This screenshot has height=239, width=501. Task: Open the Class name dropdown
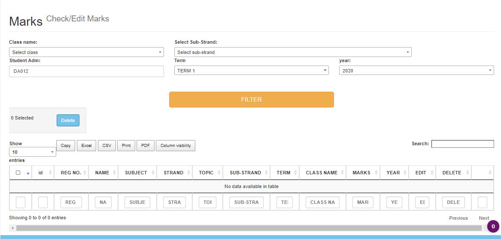pyautogui.click(x=86, y=52)
